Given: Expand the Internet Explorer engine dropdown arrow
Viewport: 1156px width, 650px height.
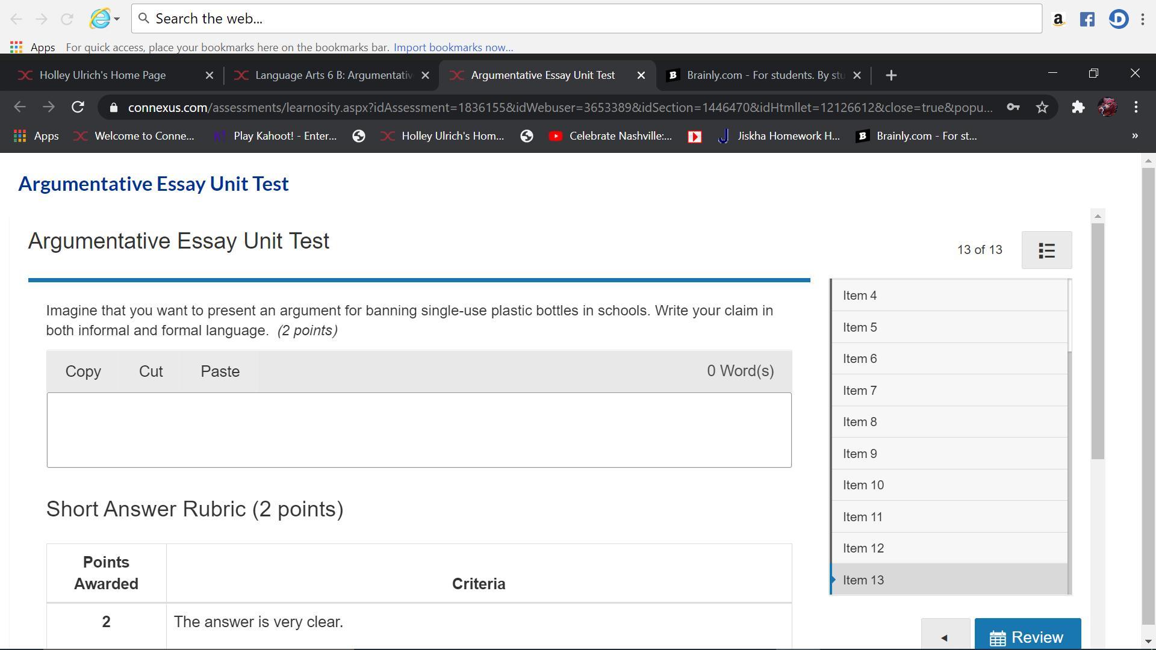Looking at the screenshot, I should click(x=117, y=19).
